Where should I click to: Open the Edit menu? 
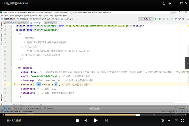pos(6,15)
